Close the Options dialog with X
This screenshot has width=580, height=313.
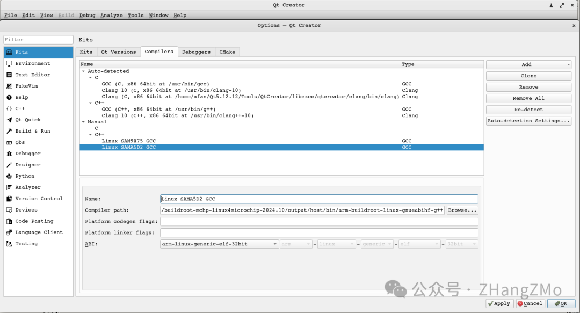[x=574, y=26]
